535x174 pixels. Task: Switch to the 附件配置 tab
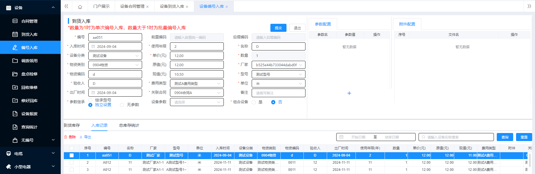[x=407, y=24]
